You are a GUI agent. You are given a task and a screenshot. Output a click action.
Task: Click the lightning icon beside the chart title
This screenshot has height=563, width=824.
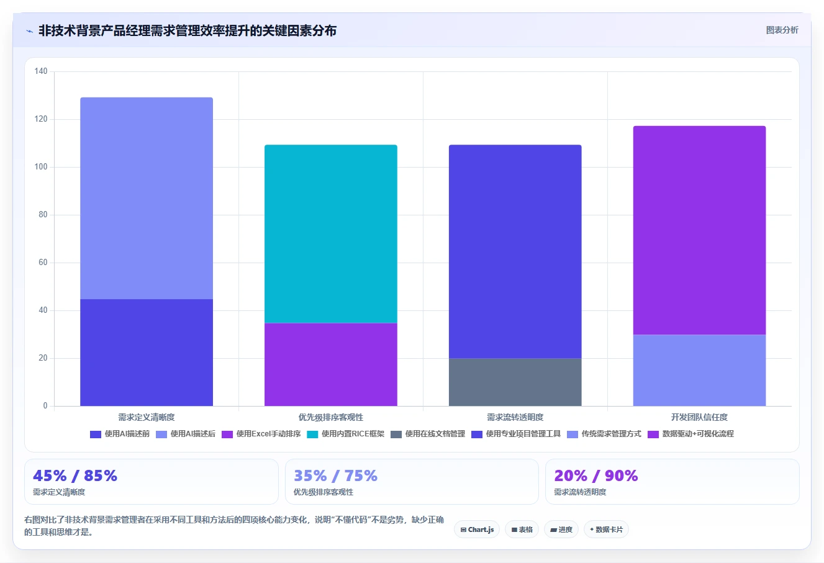[29, 31]
